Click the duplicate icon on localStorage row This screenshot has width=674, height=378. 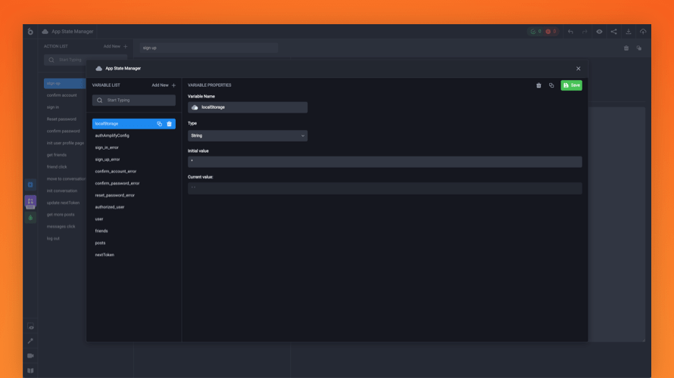(159, 124)
